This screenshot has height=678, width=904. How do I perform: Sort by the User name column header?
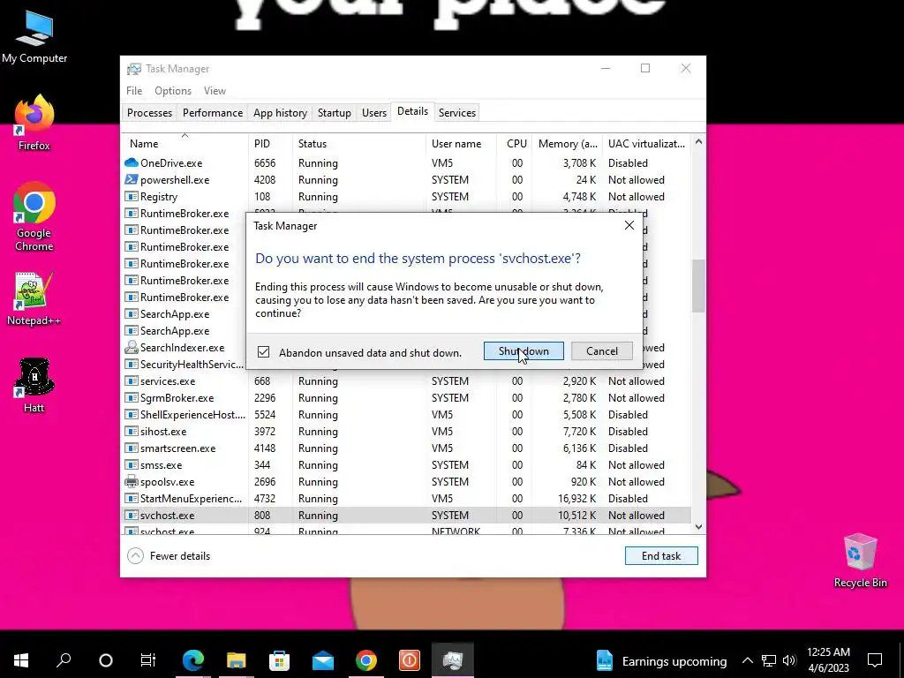tap(461, 144)
